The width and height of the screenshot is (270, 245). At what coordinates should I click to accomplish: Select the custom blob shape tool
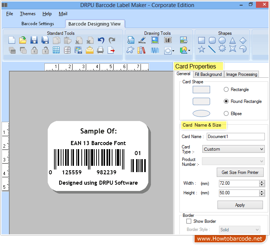point(130,50)
